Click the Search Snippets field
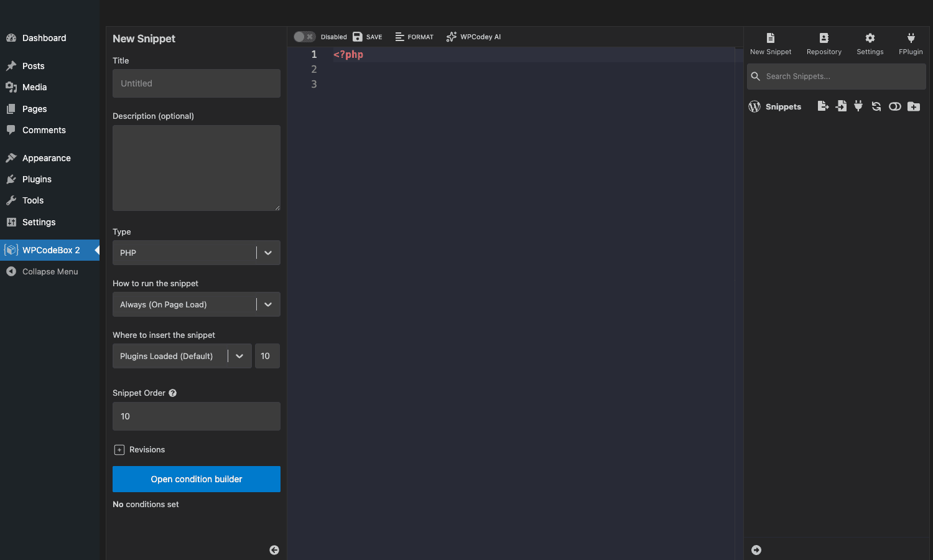 (837, 77)
